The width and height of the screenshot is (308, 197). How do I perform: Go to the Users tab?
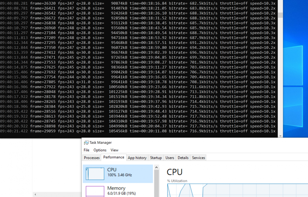coord(170,158)
